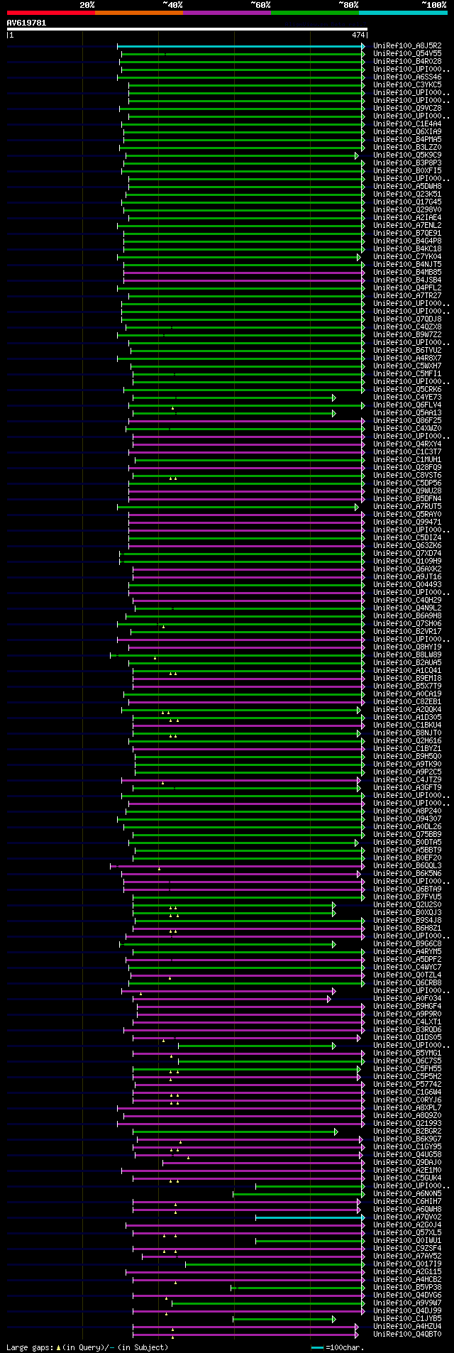454x1353 pixels.
Task: Click the red 20% identity legend segment
Action: (51, 13)
